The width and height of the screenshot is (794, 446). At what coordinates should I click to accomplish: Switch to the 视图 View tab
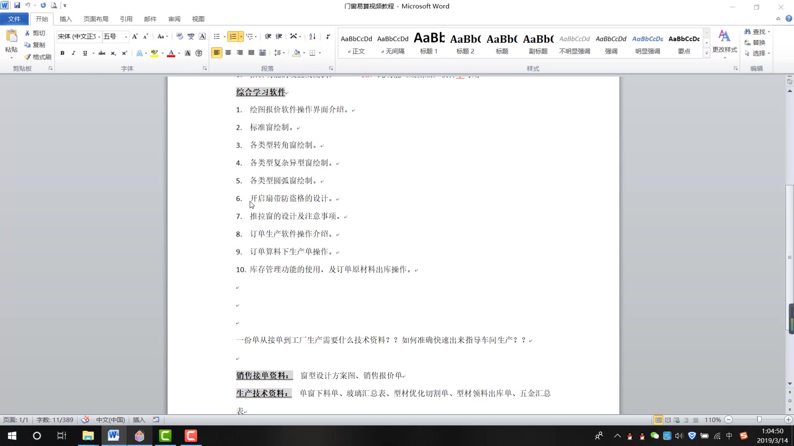click(x=198, y=19)
